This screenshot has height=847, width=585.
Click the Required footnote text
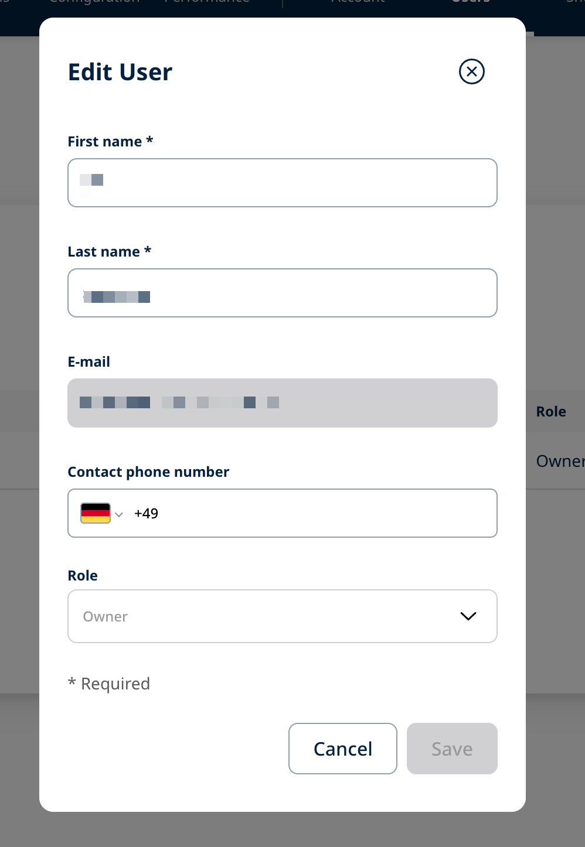115,684
